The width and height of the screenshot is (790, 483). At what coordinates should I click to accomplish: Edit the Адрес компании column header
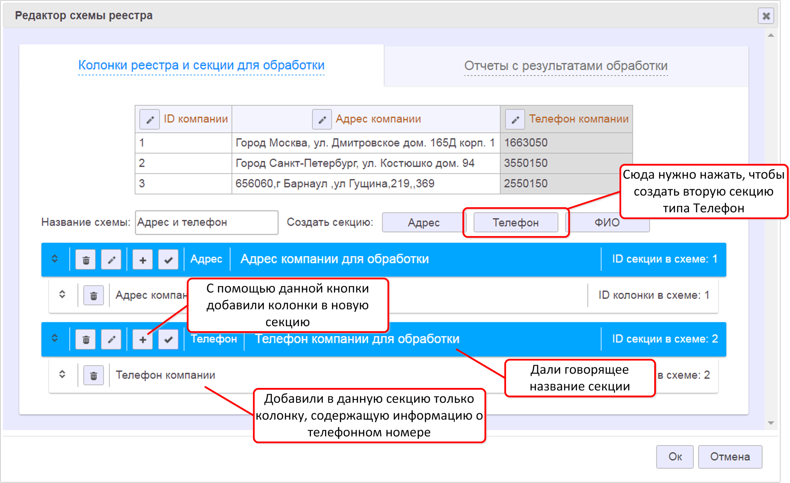[x=322, y=119]
